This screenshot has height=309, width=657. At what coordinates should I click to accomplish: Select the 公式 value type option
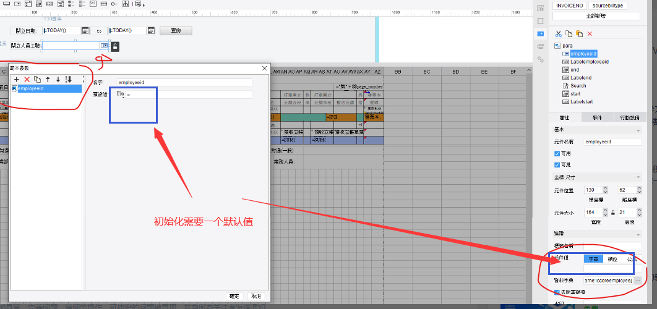[632, 259]
